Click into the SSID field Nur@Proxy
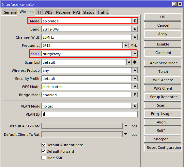 (86, 54)
